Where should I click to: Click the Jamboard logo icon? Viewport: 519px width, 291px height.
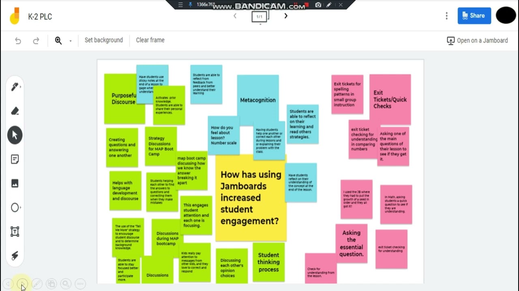point(15,17)
